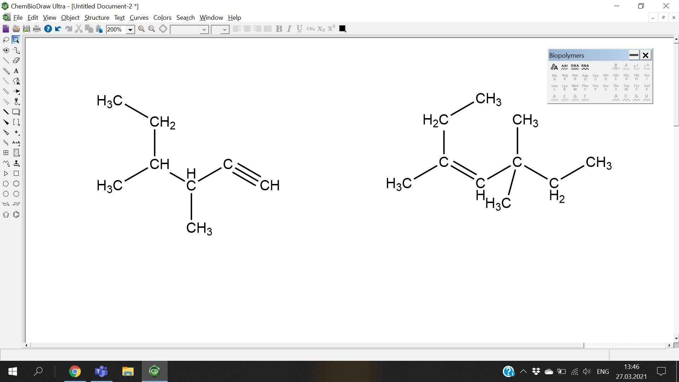Select the Lasso tool
Screen dimensions: 679x382
pos(6,40)
